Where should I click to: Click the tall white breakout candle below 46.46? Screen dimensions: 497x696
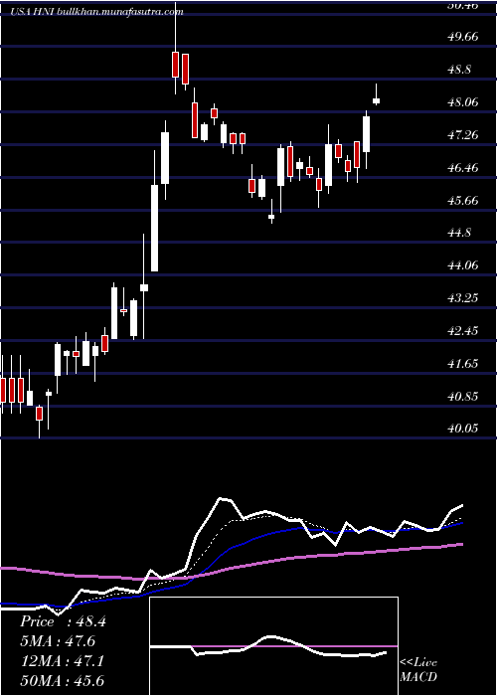[x=154, y=228]
